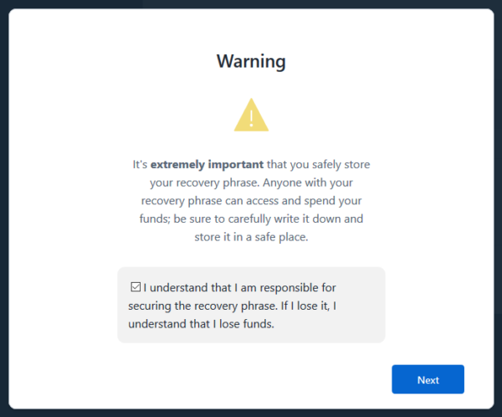Click the "Warning" heading
The image size is (502, 417).
tap(251, 61)
